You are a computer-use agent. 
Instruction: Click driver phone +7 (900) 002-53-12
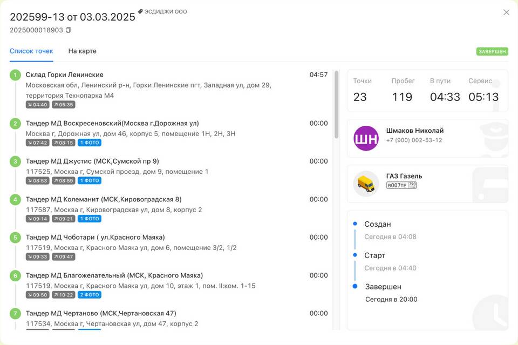click(x=414, y=140)
